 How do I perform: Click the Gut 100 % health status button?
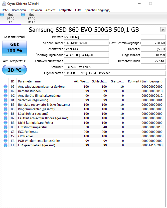tap(14, 48)
